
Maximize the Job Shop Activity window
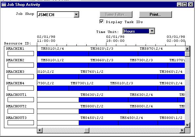click(x=184, y=5)
